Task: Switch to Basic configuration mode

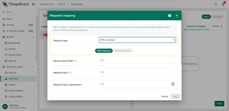Action: tap(206, 17)
